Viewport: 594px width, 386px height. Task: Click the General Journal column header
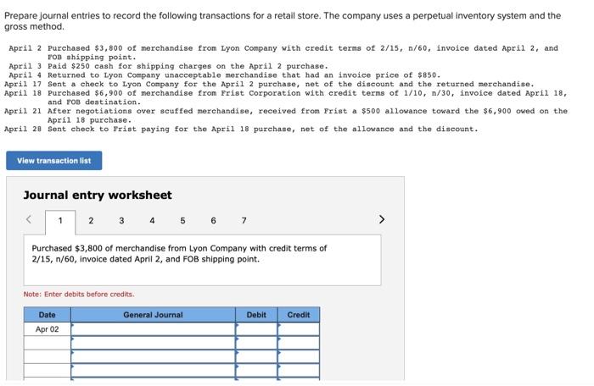tap(153, 315)
